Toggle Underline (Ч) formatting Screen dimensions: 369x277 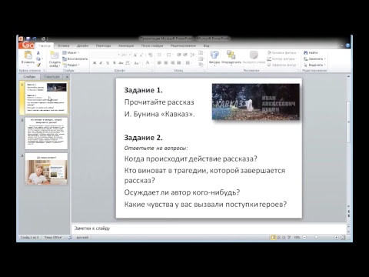pyautogui.click(x=108, y=63)
